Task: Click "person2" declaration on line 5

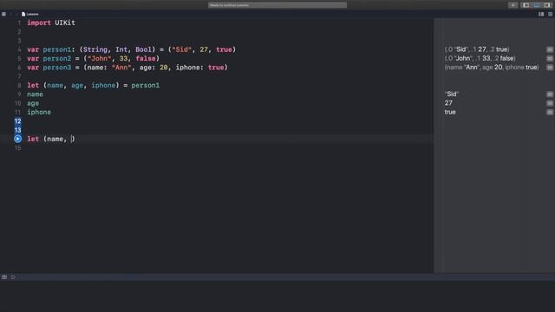Action: tap(56, 58)
